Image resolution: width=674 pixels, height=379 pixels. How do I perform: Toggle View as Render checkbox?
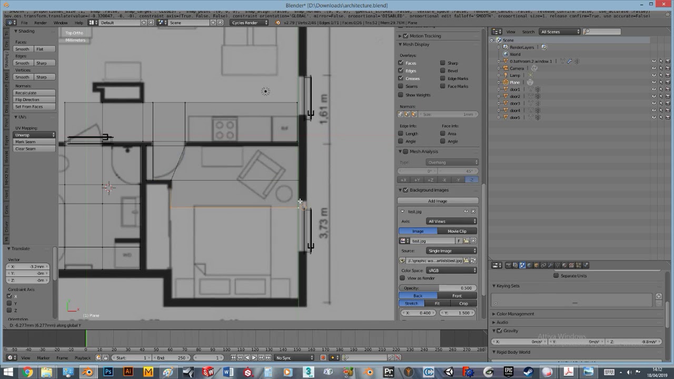pyautogui.click(x=403, y=278)
